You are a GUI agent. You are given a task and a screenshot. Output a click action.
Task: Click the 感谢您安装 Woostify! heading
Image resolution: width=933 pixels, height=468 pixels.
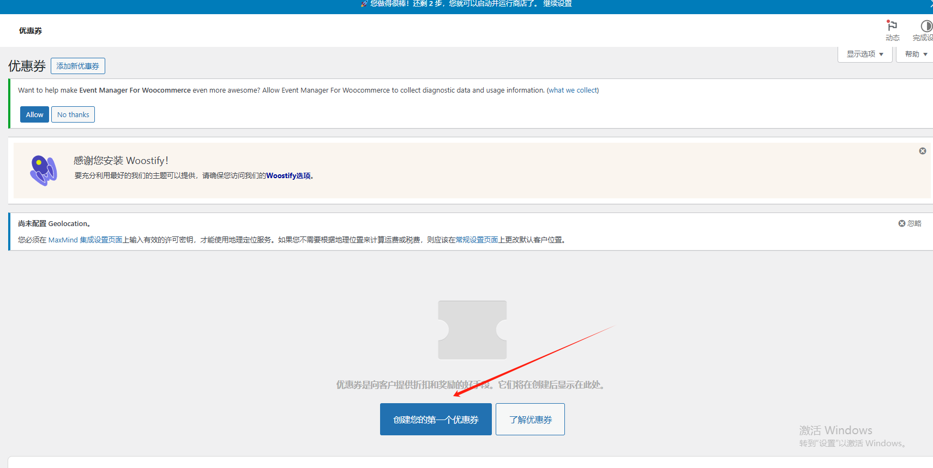[121, 160]
